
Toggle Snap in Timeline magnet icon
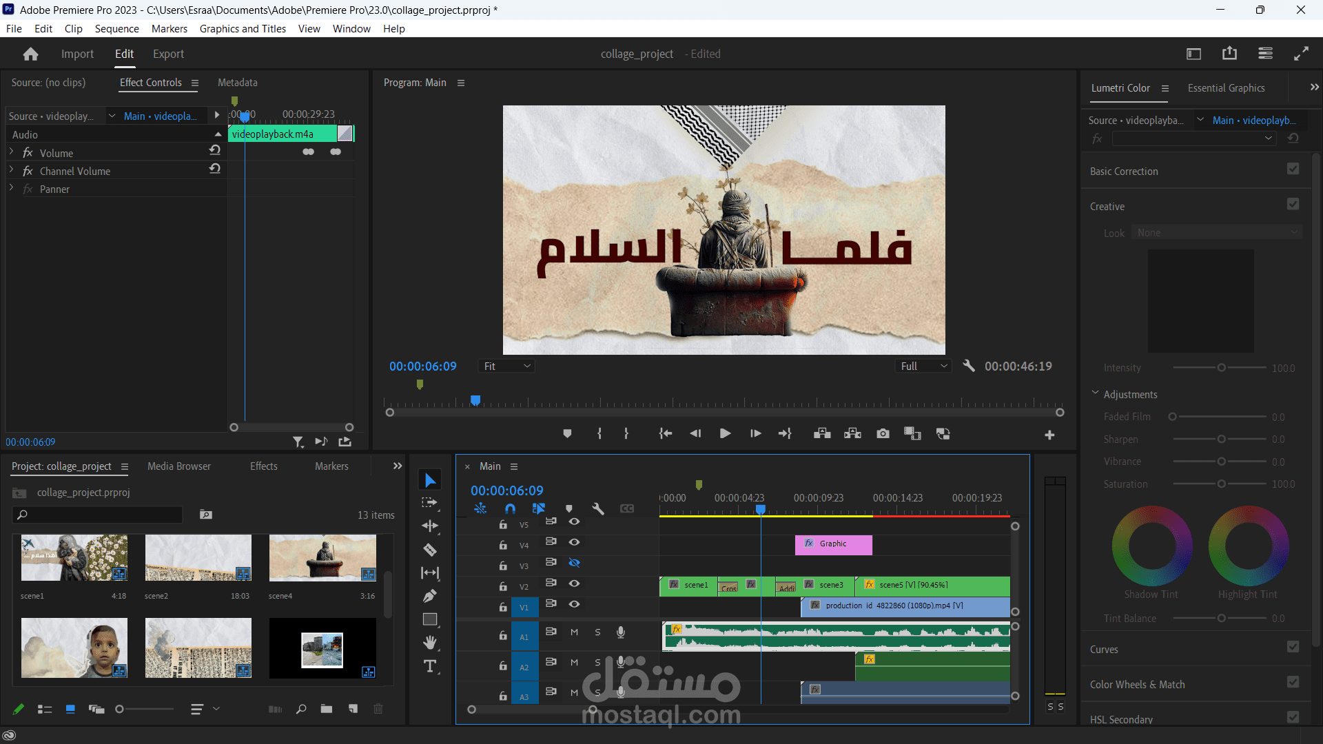[510, 508]
